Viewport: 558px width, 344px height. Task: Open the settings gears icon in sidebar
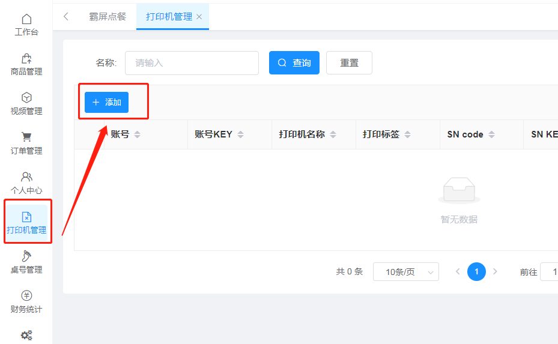pos(26,335)
